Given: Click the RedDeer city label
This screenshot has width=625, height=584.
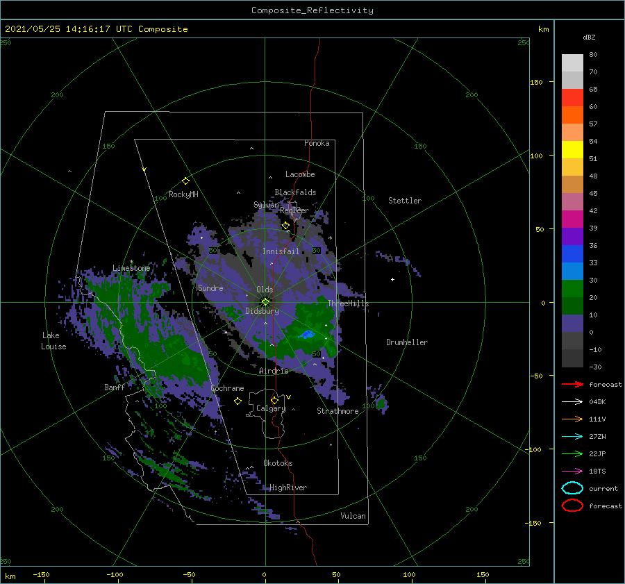Looking at the screenshot, I should [294, 210].
